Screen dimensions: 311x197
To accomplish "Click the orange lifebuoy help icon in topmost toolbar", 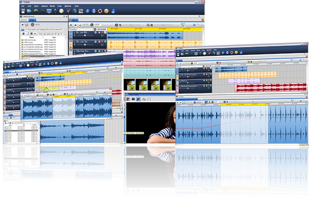I will click(x=100, y=11).
